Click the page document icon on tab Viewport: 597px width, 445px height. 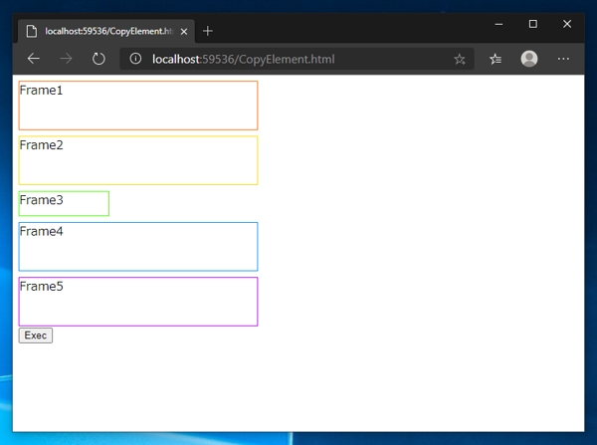[32, 31]
